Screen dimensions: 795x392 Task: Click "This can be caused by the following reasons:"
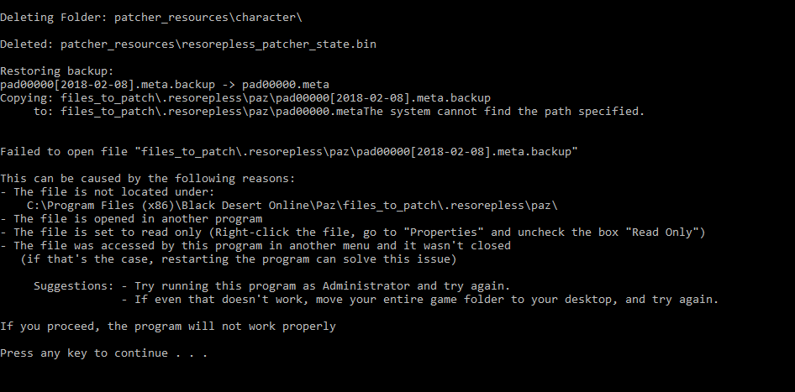pos(147,179)
